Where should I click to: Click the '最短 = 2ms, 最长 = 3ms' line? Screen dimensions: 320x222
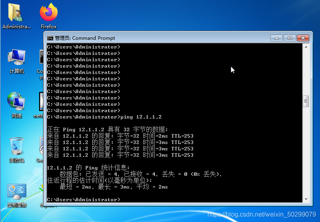point(114,187)
